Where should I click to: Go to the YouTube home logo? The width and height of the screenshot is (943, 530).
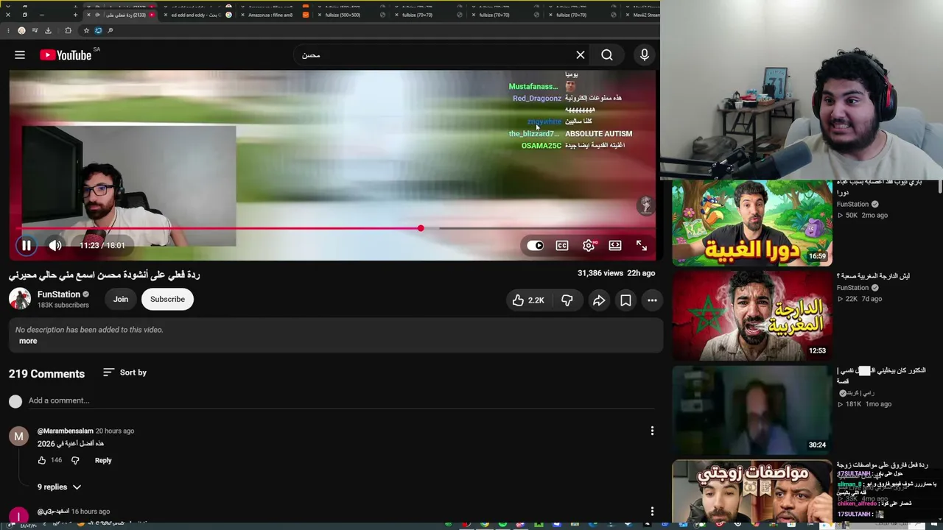66,55
